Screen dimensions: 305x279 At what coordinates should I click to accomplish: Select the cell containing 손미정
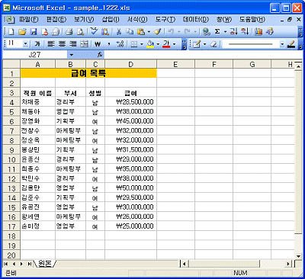tap(37, 226)
